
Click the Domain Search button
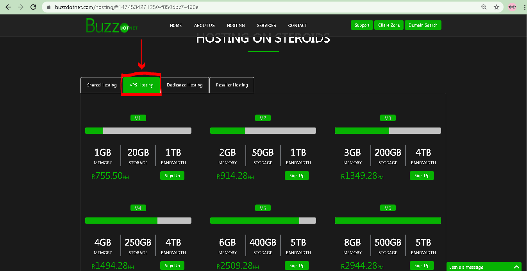423,25
